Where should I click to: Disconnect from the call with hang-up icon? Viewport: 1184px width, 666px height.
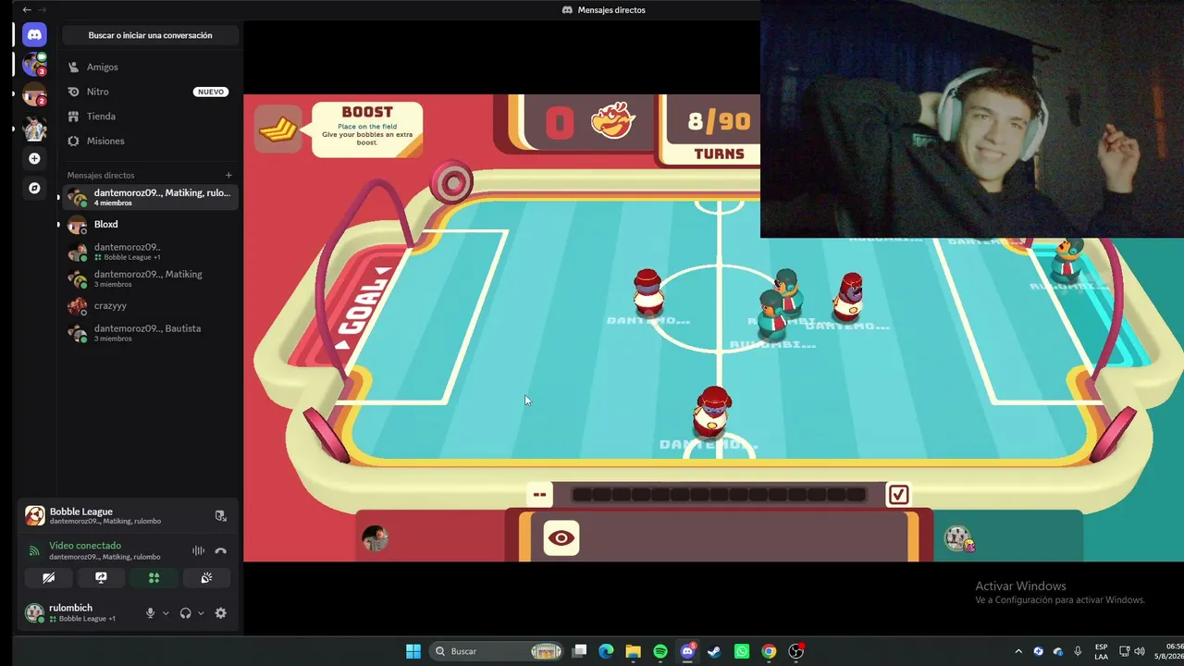pyautogui.click(x=220, y=550)
